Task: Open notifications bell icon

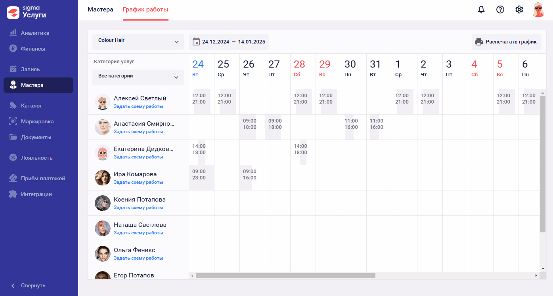Action: pos(481,10)
